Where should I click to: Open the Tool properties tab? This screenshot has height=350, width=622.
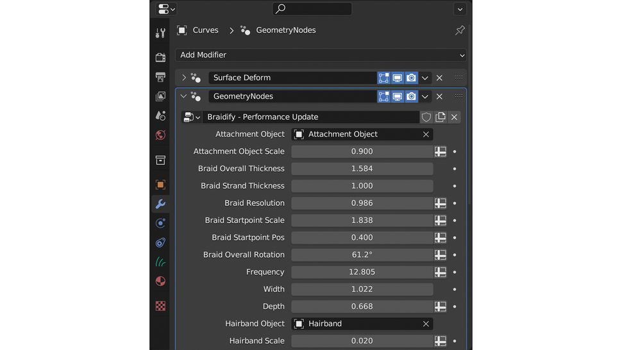click(x=160, y=33)
